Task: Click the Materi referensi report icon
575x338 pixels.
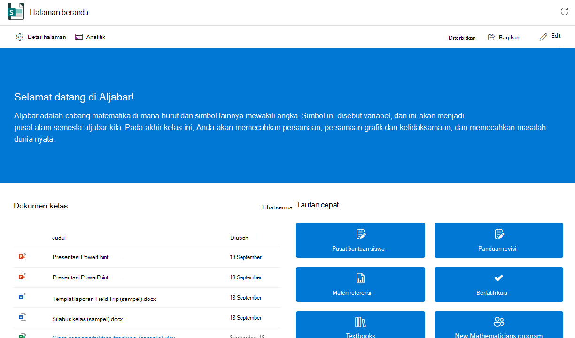Action: pos(360,278)
